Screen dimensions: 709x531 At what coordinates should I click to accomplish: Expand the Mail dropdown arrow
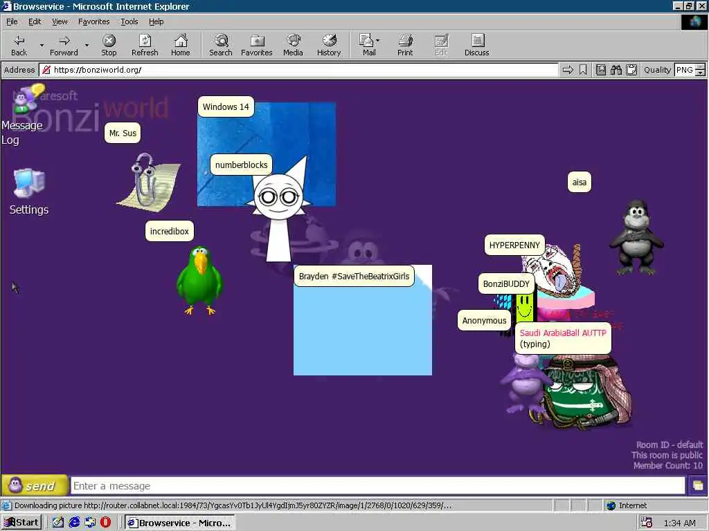pos(378,41)
